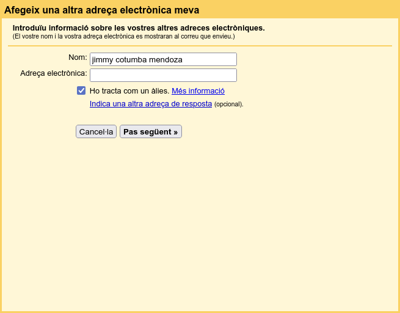Click the 'Afegeix una altra adreça electrònica meva' title
This screenshot has height=313, width=400.
pyautogui.click(x=101, y=10)
